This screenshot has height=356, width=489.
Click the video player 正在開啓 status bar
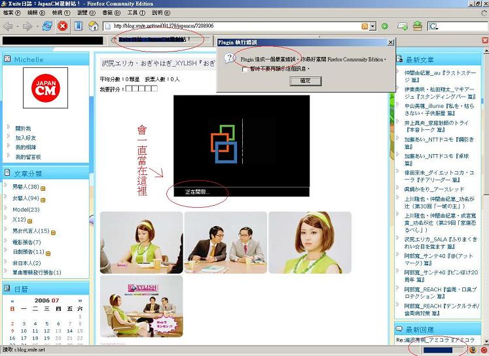tap(242, 192)
